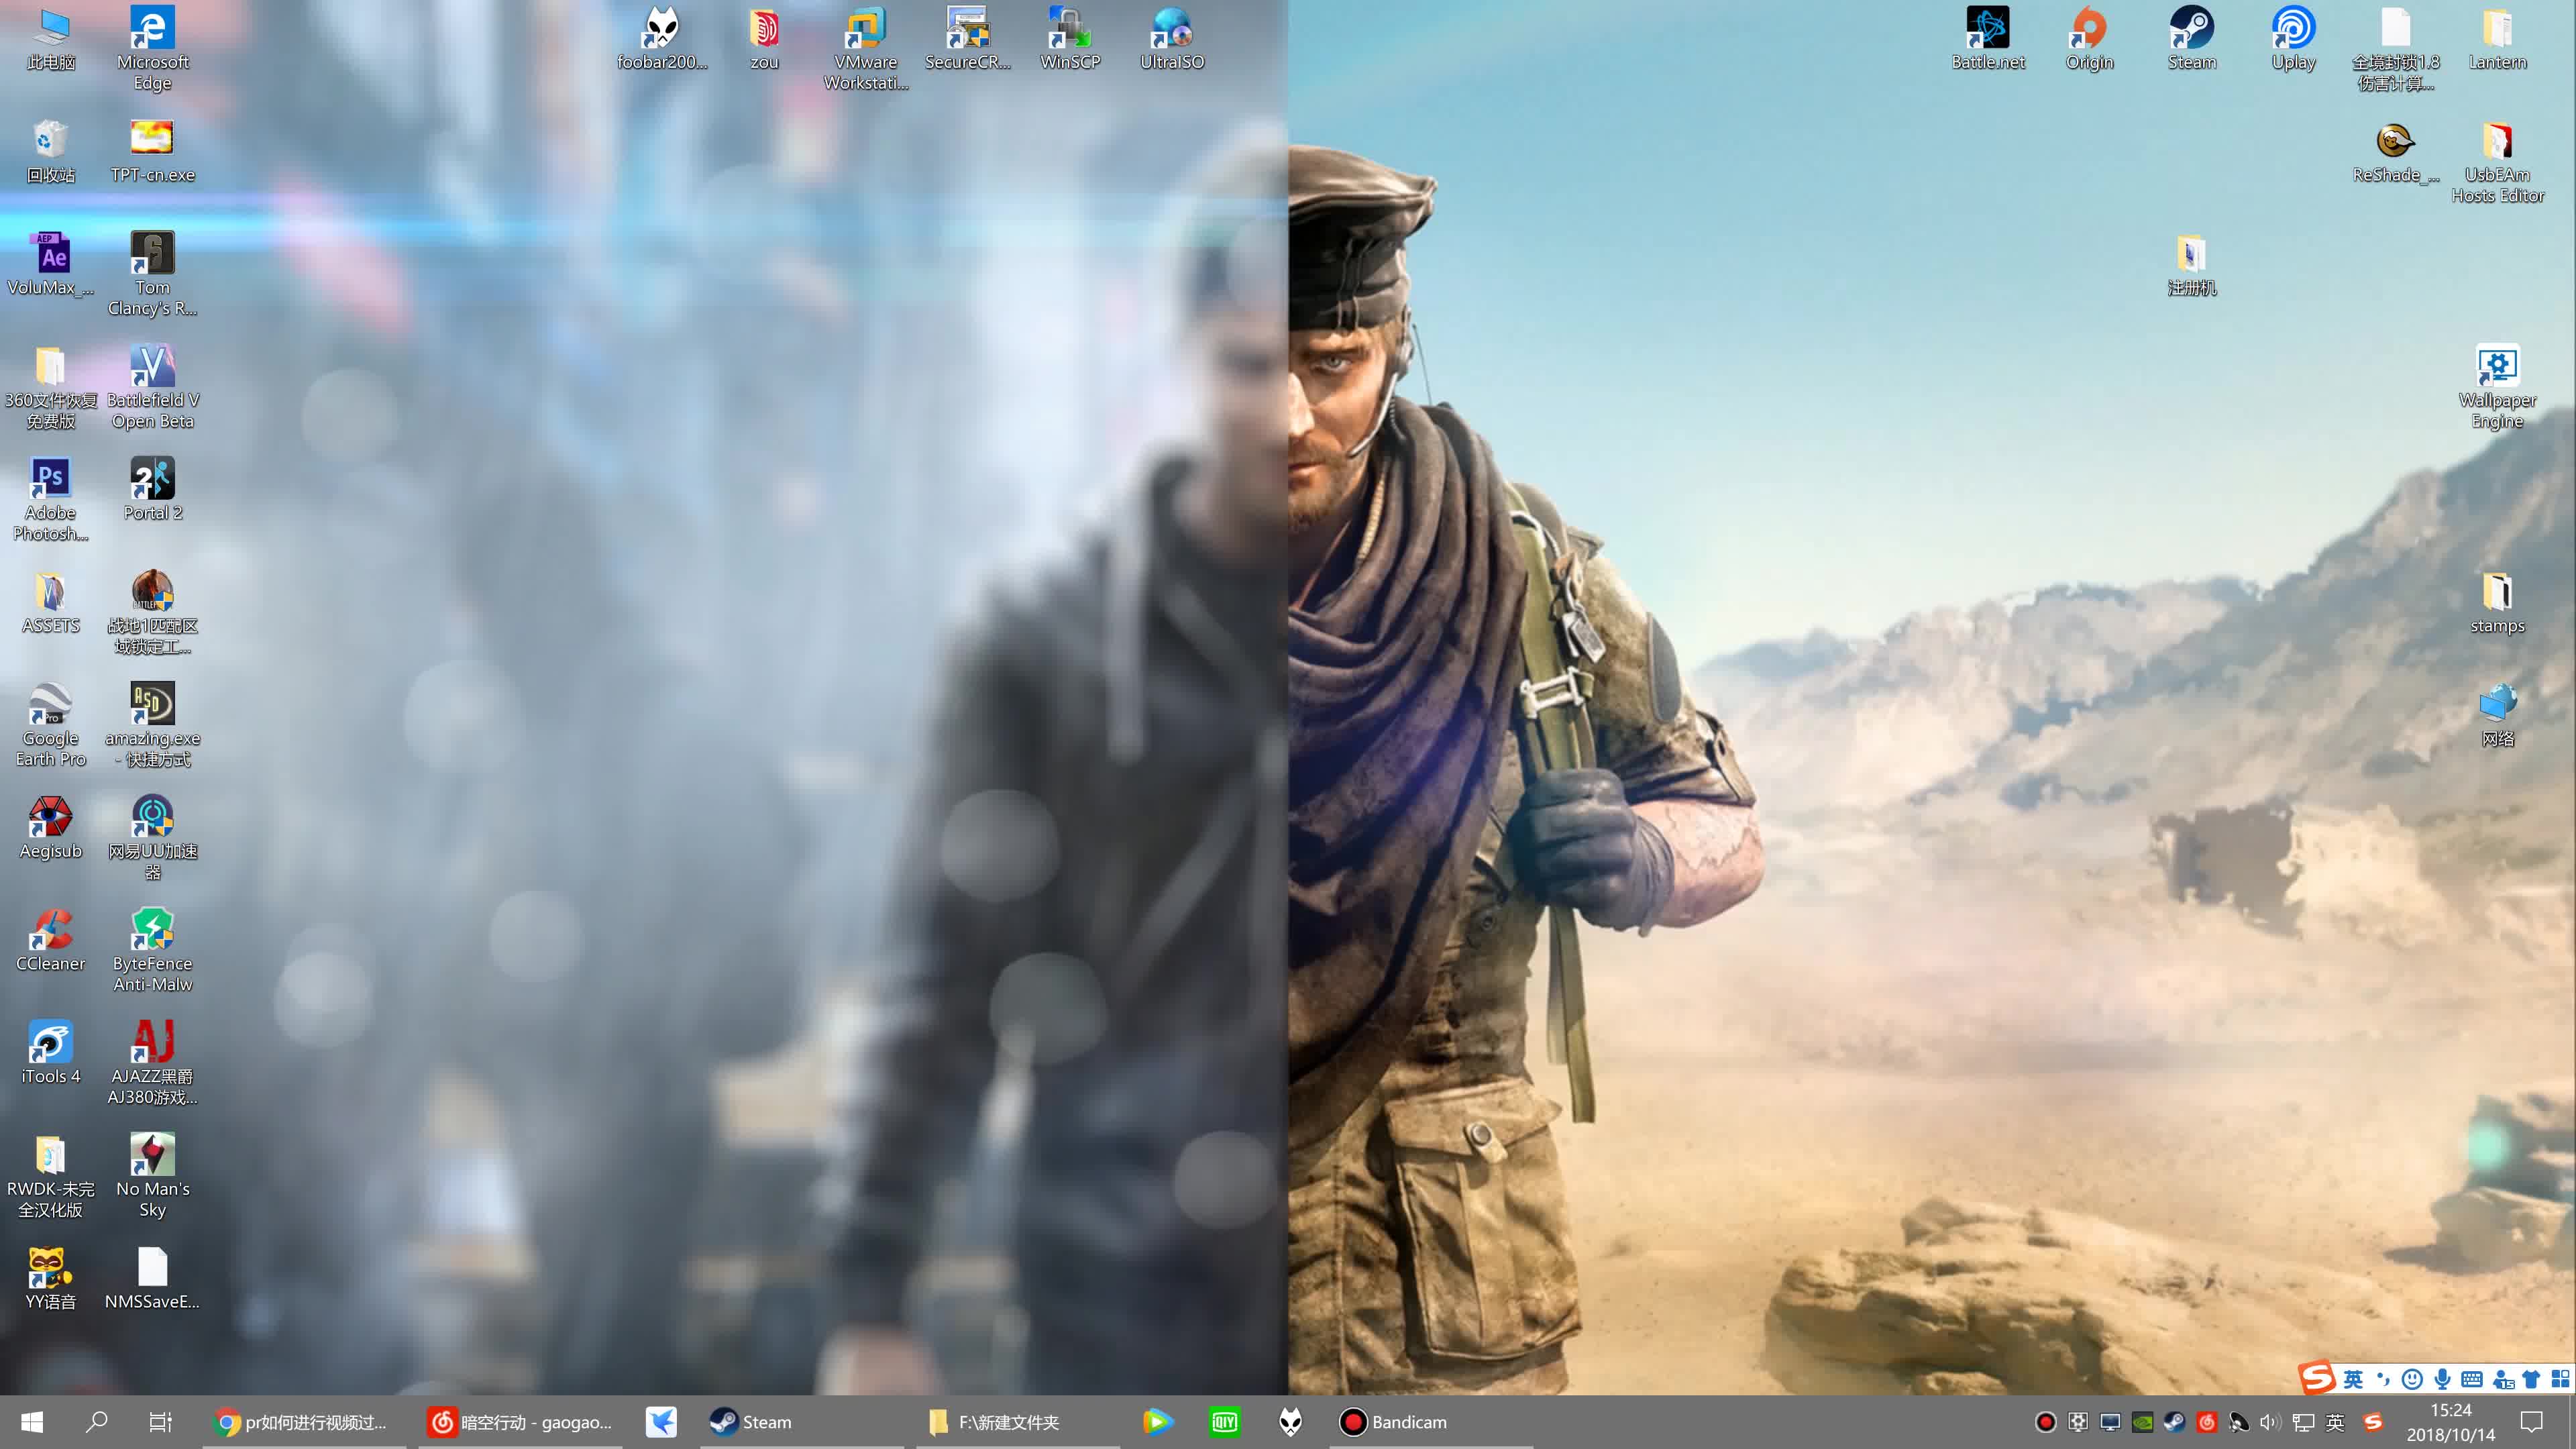
Task: Open the 网络 network icon
Action: 2497,715
